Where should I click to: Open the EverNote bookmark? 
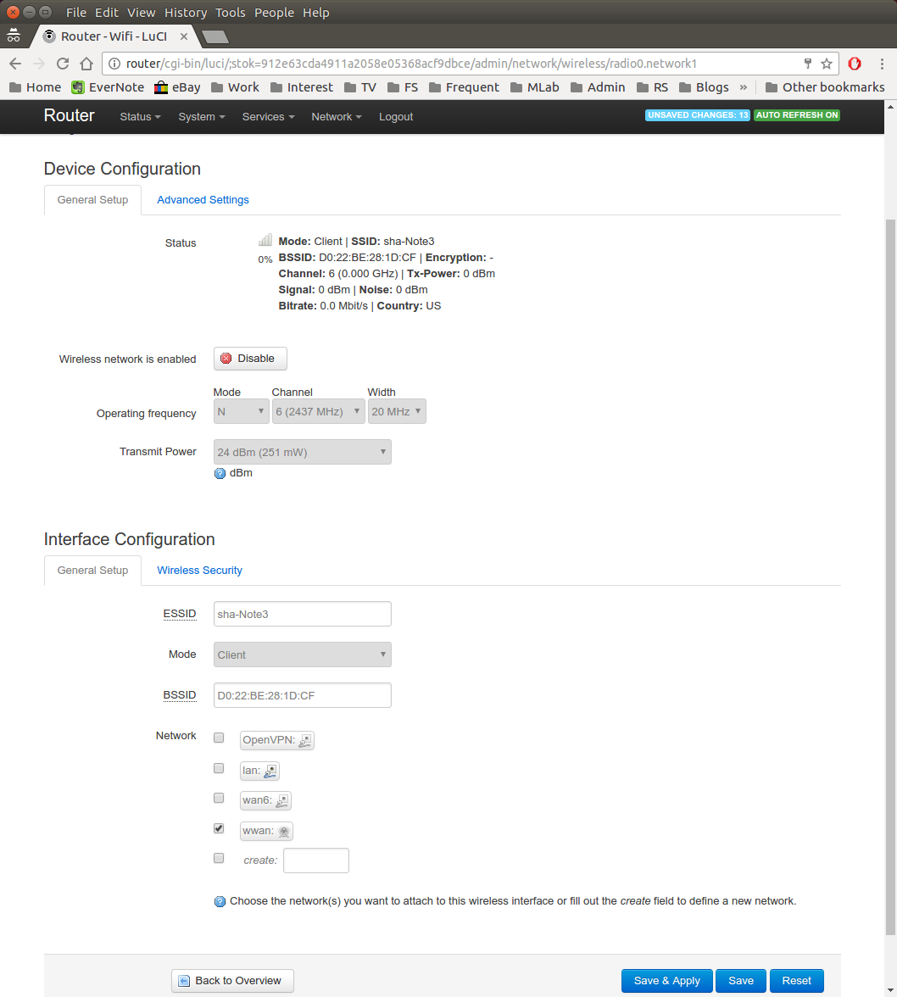click(x=108, y=87)
